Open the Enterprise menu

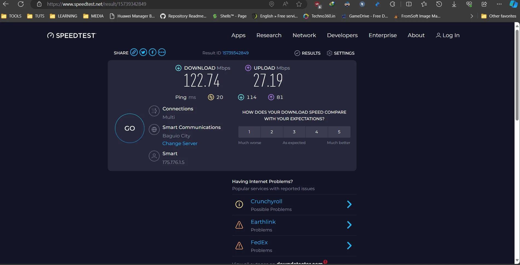pos(383,36)
